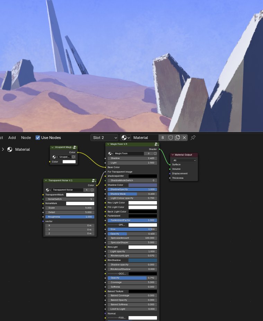Toggle fake user shield on Transparent Noise group
Screen dimensions: 263x321
point(92,190)
